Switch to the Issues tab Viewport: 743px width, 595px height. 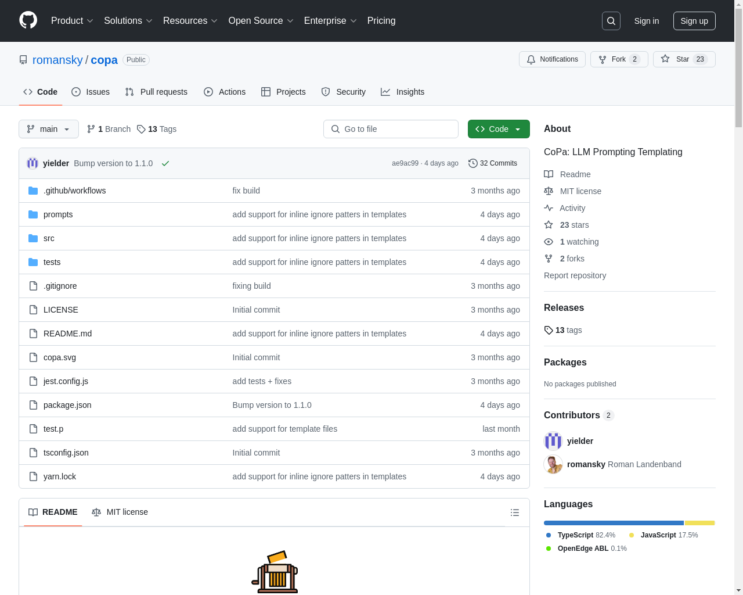(91, 92)
